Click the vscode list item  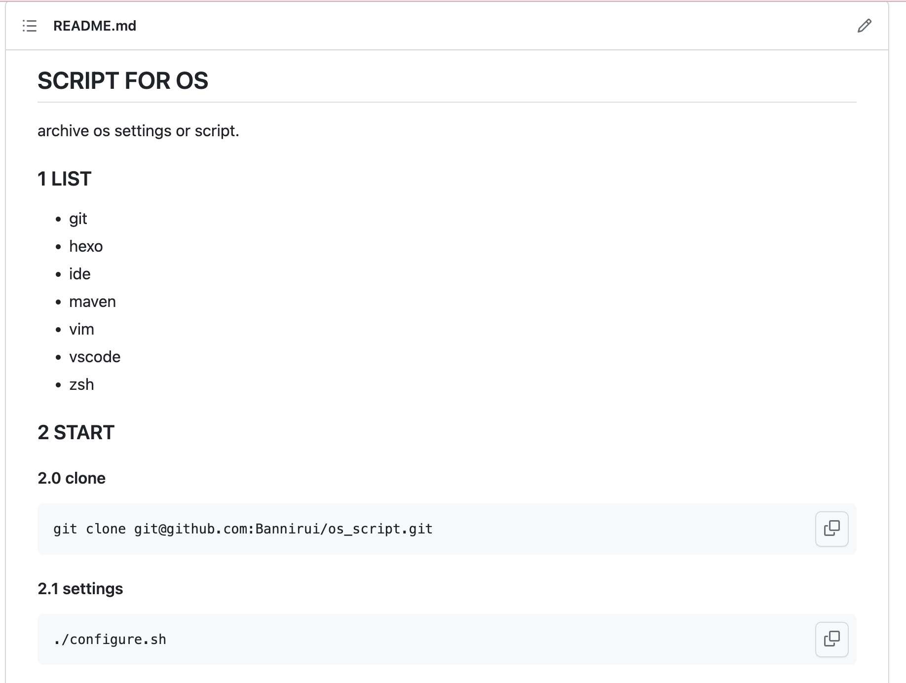(x=95, y=357)
